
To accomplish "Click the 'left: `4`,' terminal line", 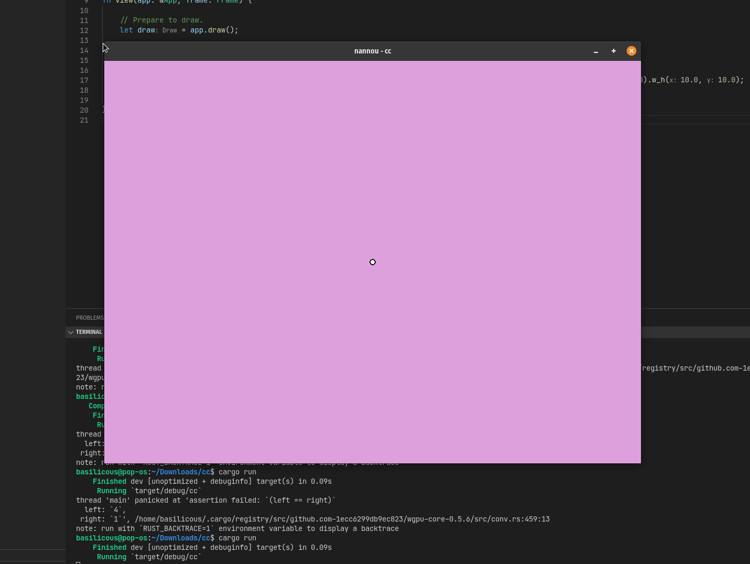I will pyautogui.click(x=105, y=509).
